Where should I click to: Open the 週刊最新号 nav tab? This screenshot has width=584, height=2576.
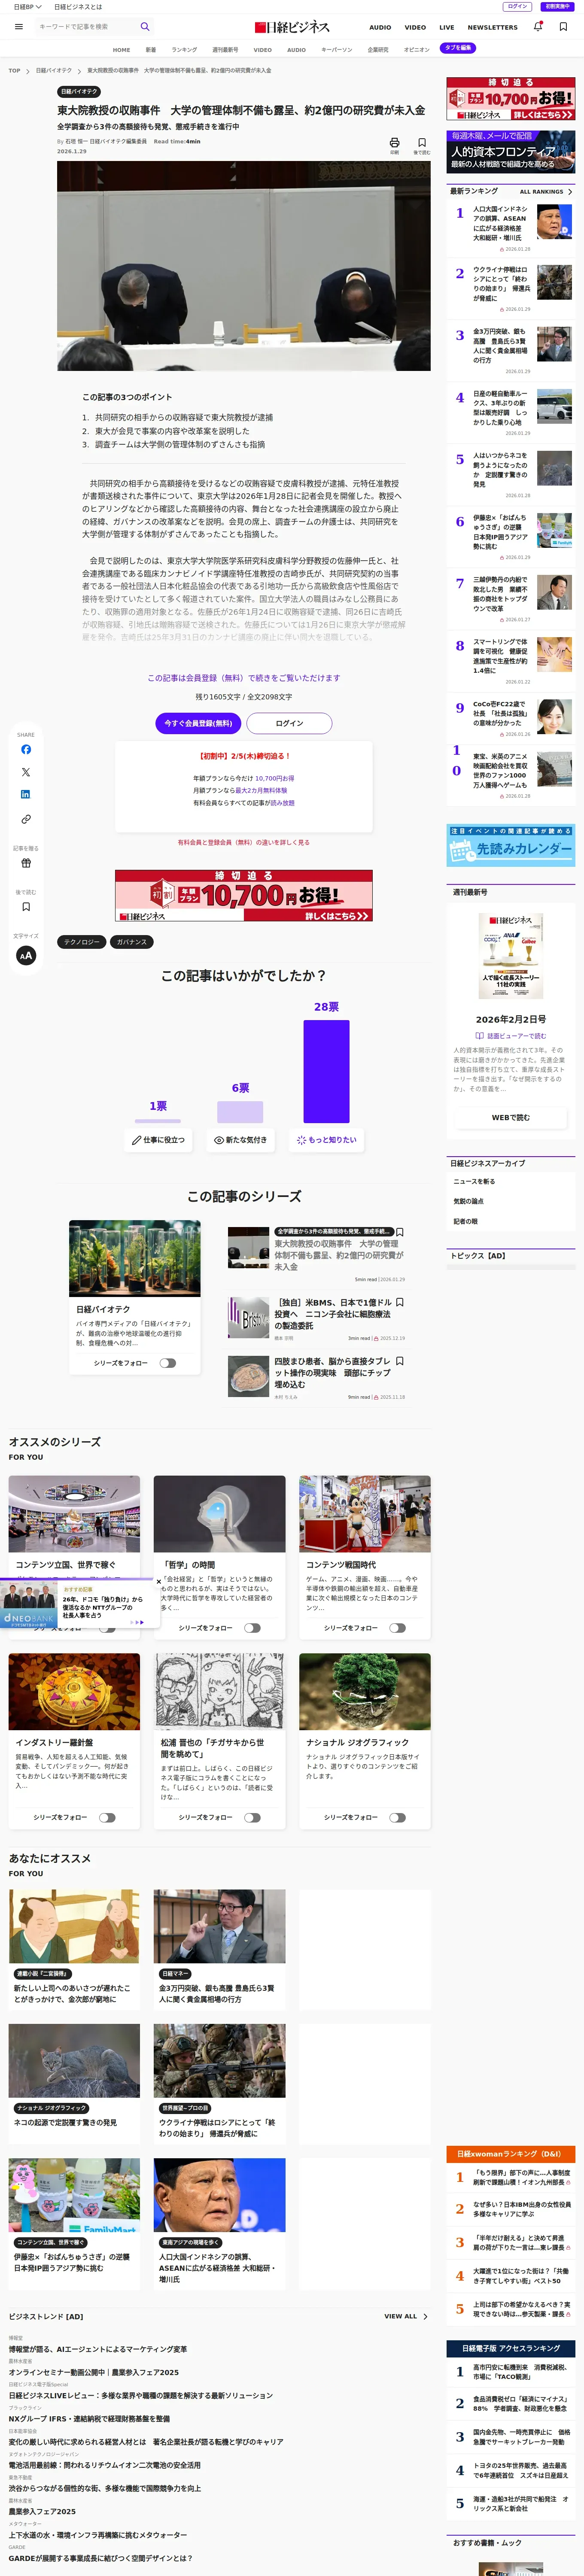click(225, 49)
